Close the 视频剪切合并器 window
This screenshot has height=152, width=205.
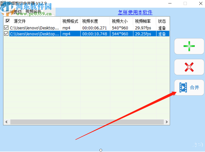(x=201, y=3)
